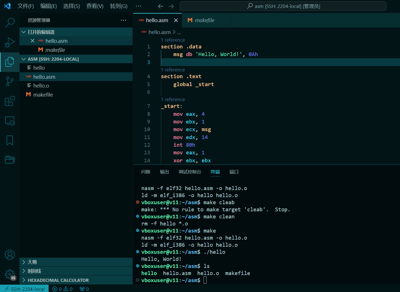Open Explorer more actions via the ... icon
The width and height of the screenshot is (400, 292).
[123, 20]
